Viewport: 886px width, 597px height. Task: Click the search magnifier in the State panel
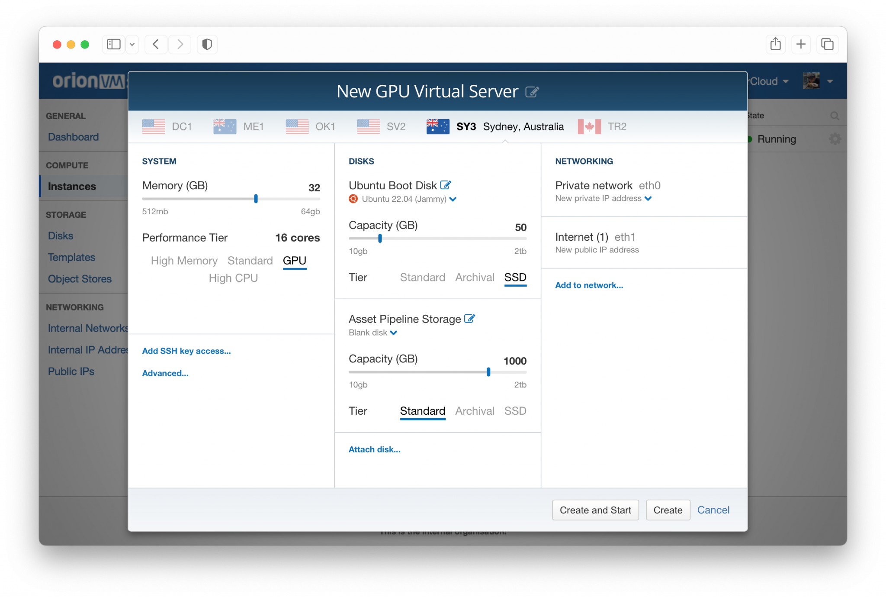[x=835, y=116]
